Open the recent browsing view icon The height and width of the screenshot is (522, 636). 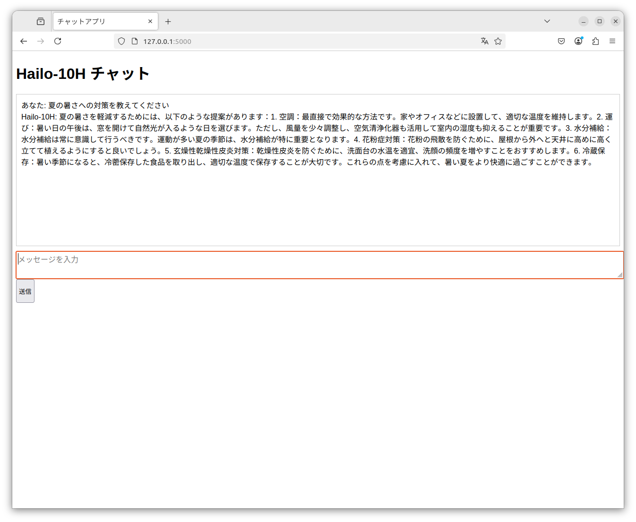point(41,21)
